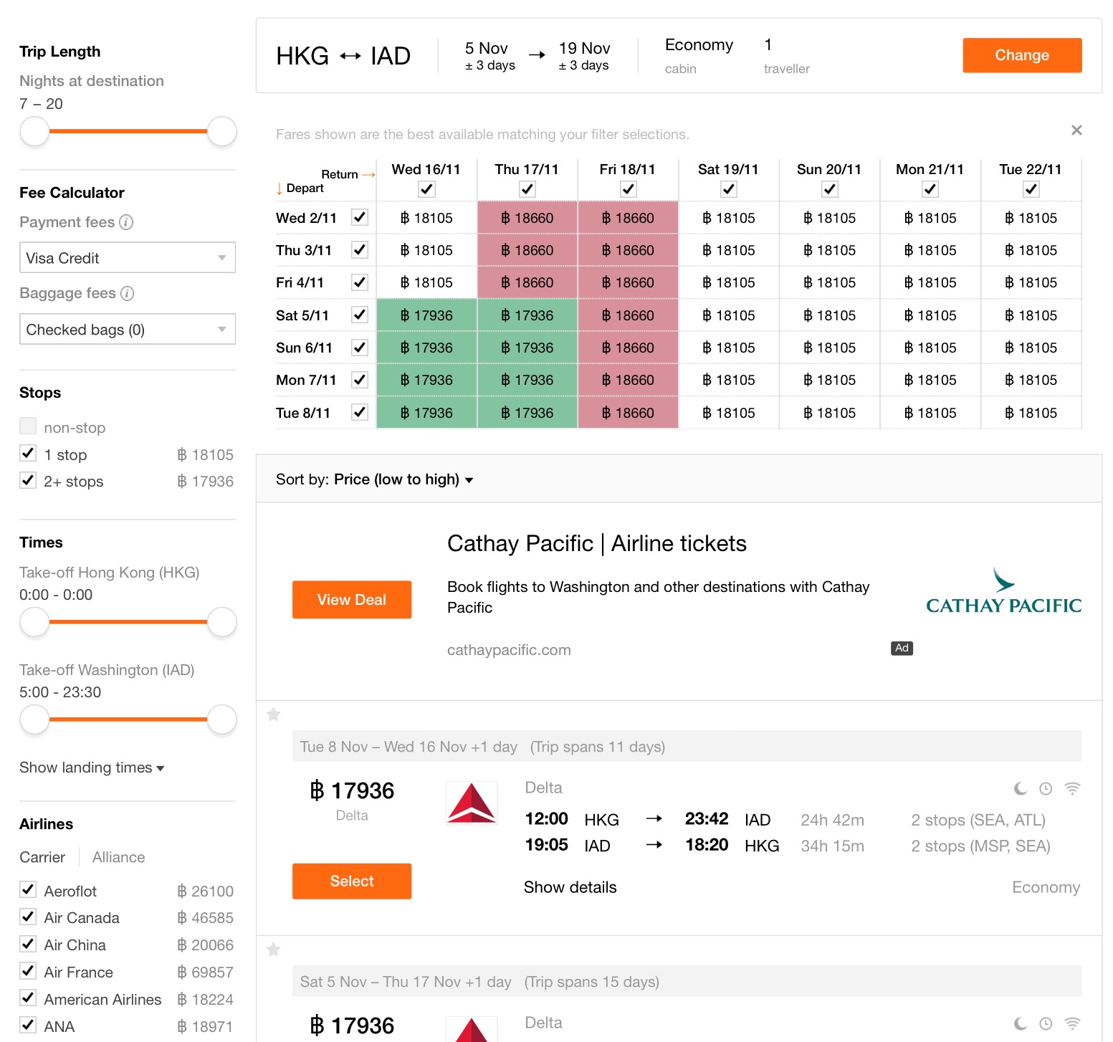Click the 1 traveller count

pos(786,55)
